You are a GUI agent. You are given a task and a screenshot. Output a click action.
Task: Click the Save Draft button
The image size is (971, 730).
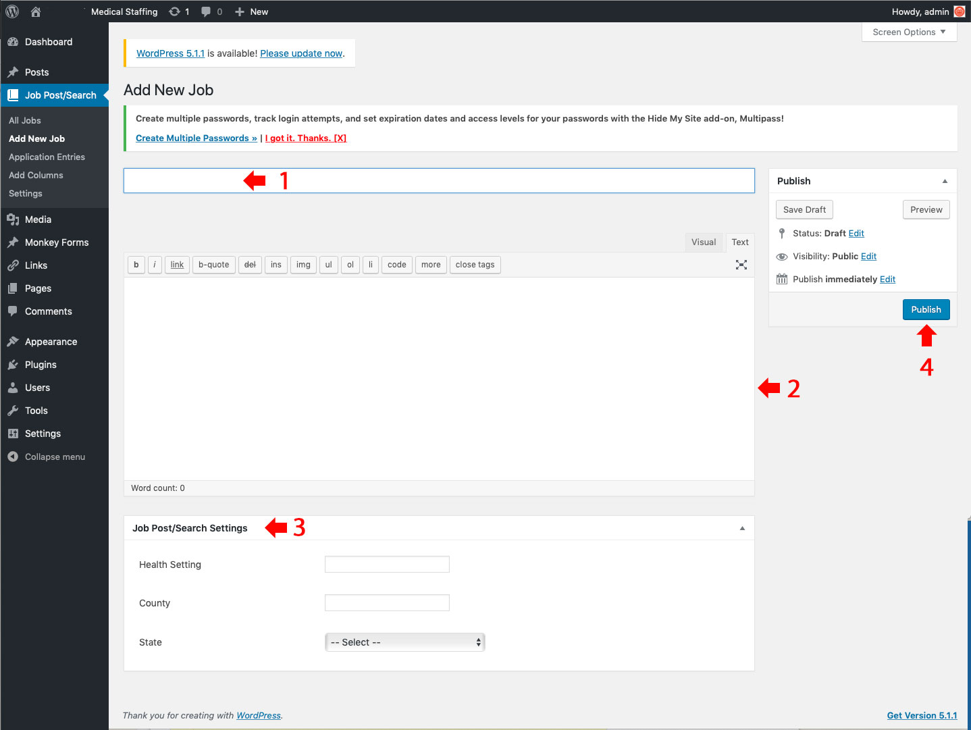pos(804,209)
